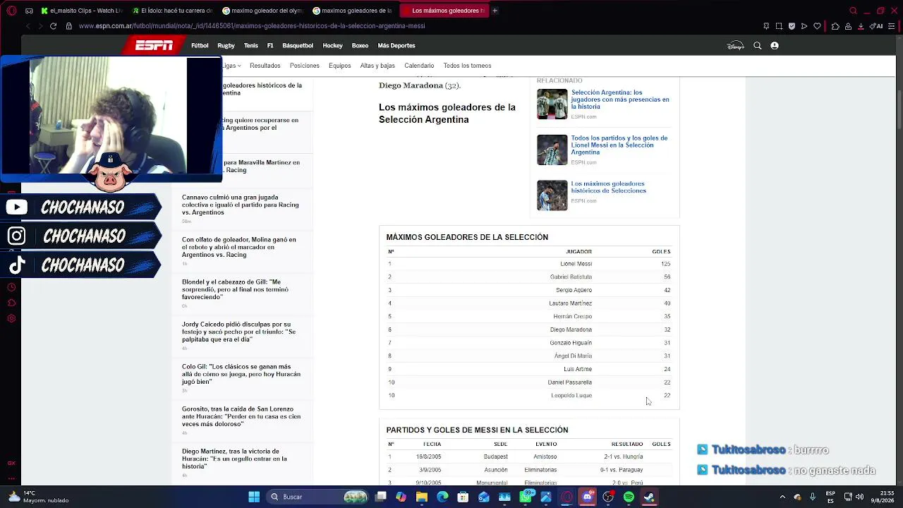Reload the ESPN page

tap(53, 26)
